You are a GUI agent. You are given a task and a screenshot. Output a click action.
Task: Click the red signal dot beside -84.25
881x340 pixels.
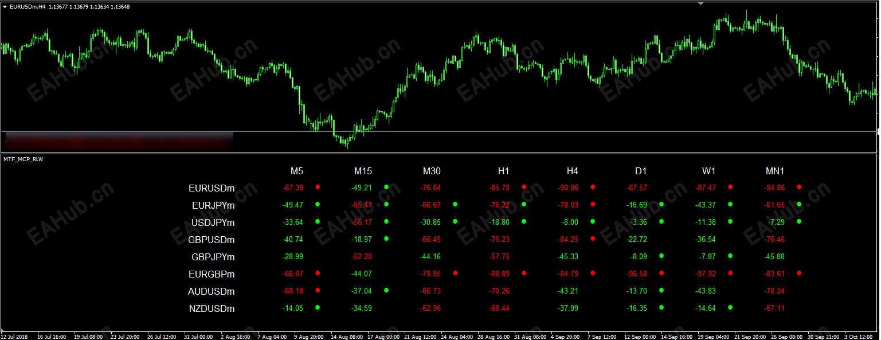pos(593,239)
